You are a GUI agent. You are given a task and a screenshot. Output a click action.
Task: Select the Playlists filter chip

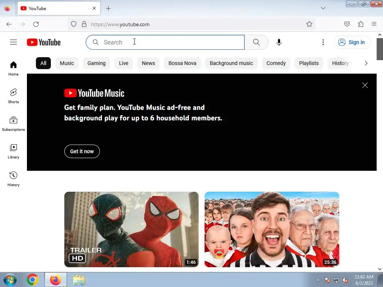309,63
